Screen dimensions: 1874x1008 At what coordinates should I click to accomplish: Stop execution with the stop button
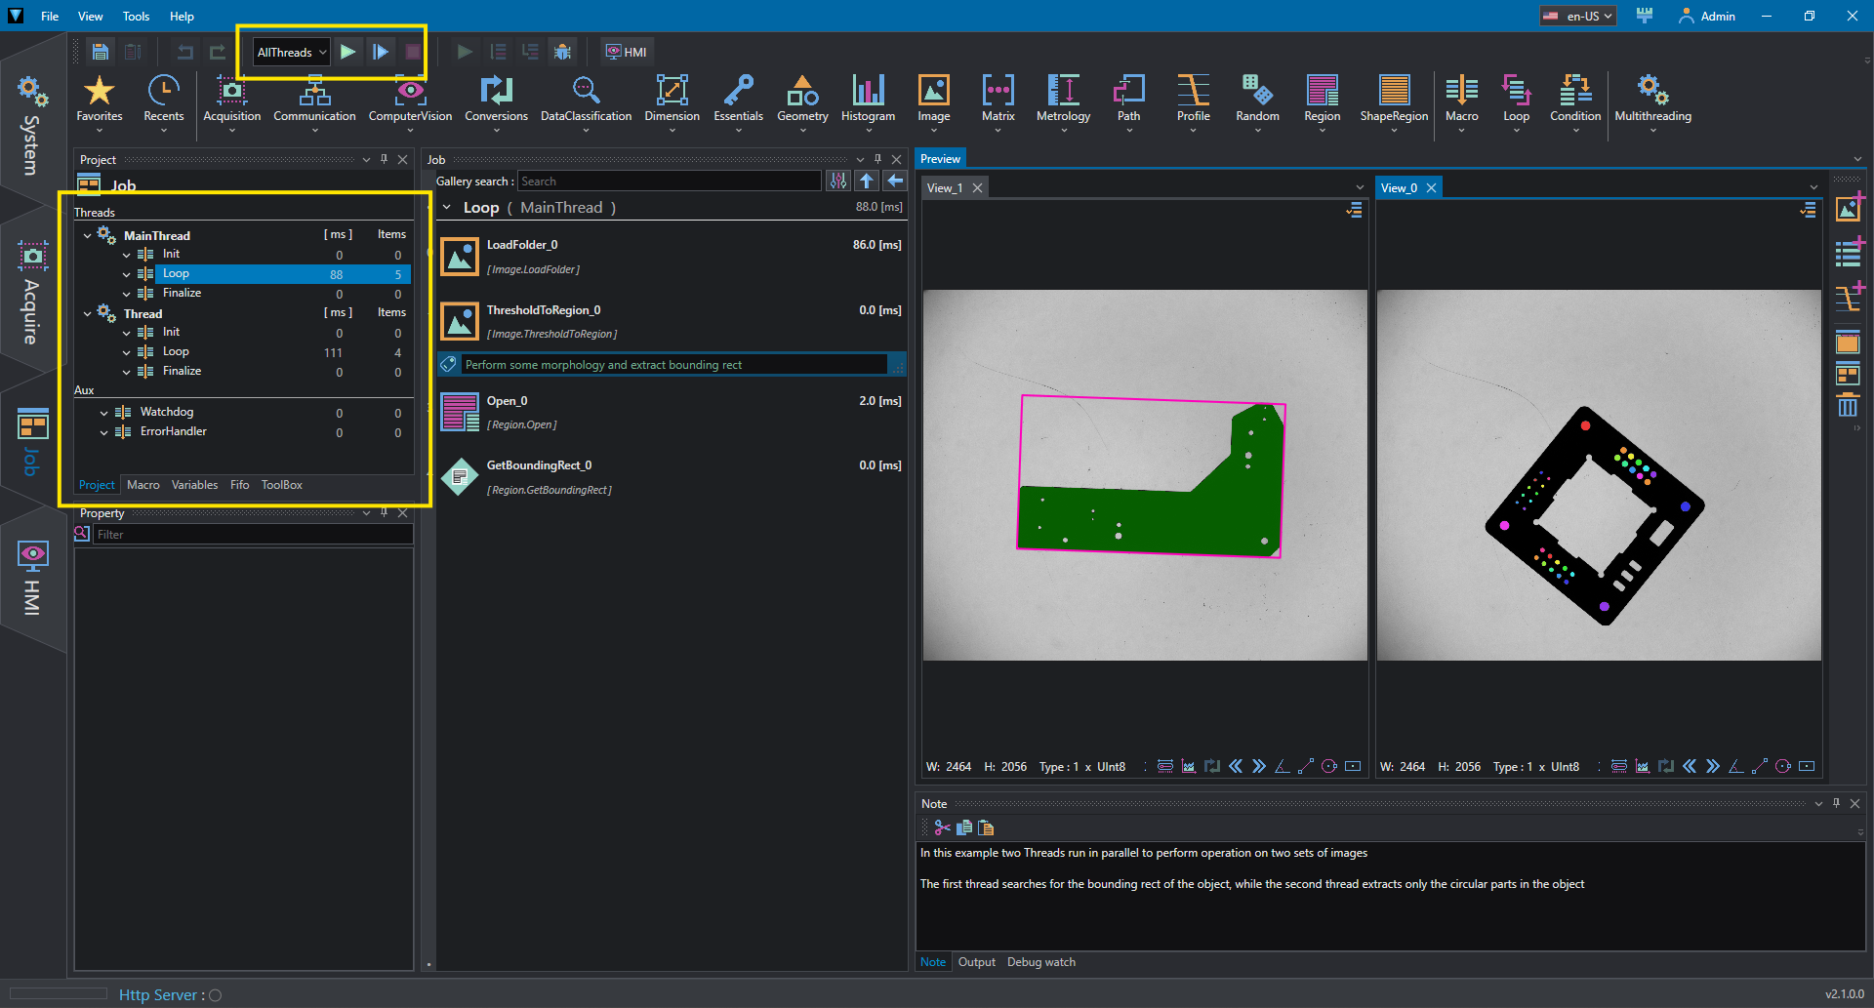(413, 52)
